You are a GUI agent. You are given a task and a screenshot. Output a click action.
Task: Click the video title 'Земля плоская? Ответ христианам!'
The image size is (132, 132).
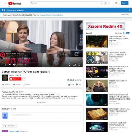(x=26, y=72)
